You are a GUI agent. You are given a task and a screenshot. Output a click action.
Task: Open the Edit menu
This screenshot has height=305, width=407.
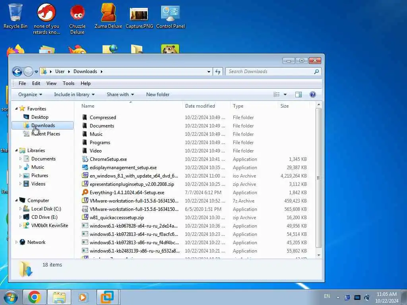coord(36,83)
